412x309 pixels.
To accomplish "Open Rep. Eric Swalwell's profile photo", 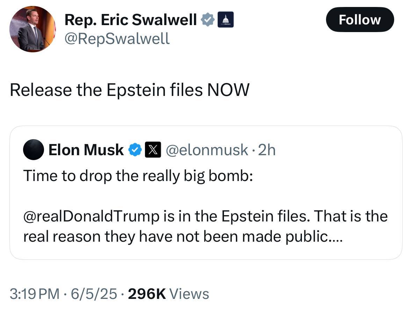I will point(32,29).
